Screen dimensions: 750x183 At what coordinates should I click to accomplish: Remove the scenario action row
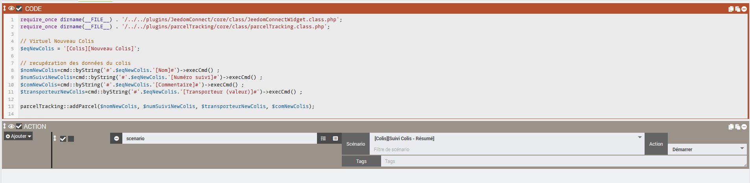(x=116, y=138)
